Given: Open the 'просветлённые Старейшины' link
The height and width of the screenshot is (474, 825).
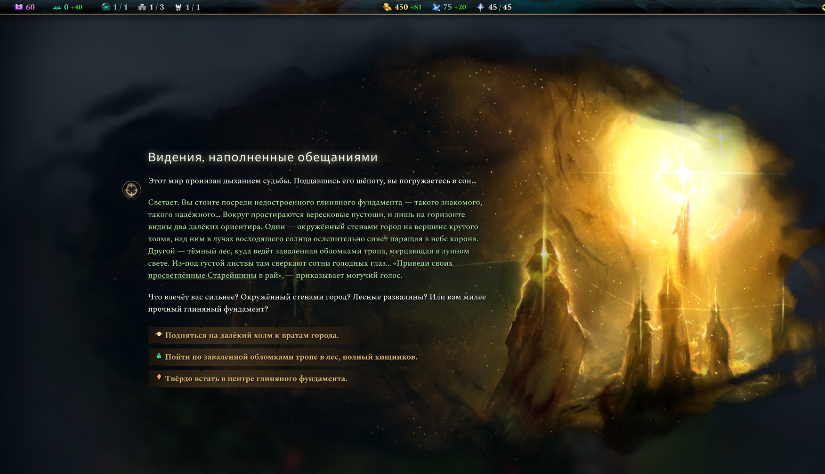Looking at the screenshot, I should [x=202, y=276].
